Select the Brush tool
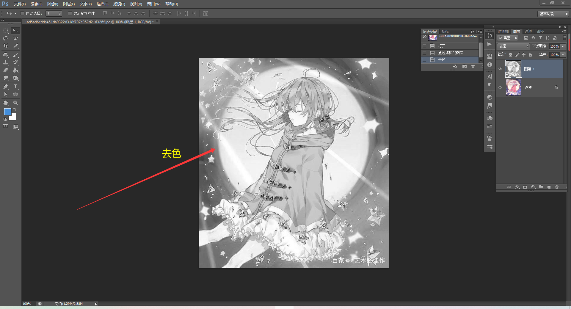571x309 pixels. [x=15, y=55]
